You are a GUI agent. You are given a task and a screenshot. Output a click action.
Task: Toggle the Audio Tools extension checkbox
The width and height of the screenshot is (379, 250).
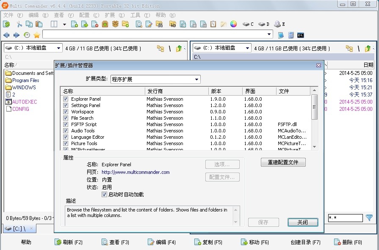pyautogui.click(x=66, y=131)
